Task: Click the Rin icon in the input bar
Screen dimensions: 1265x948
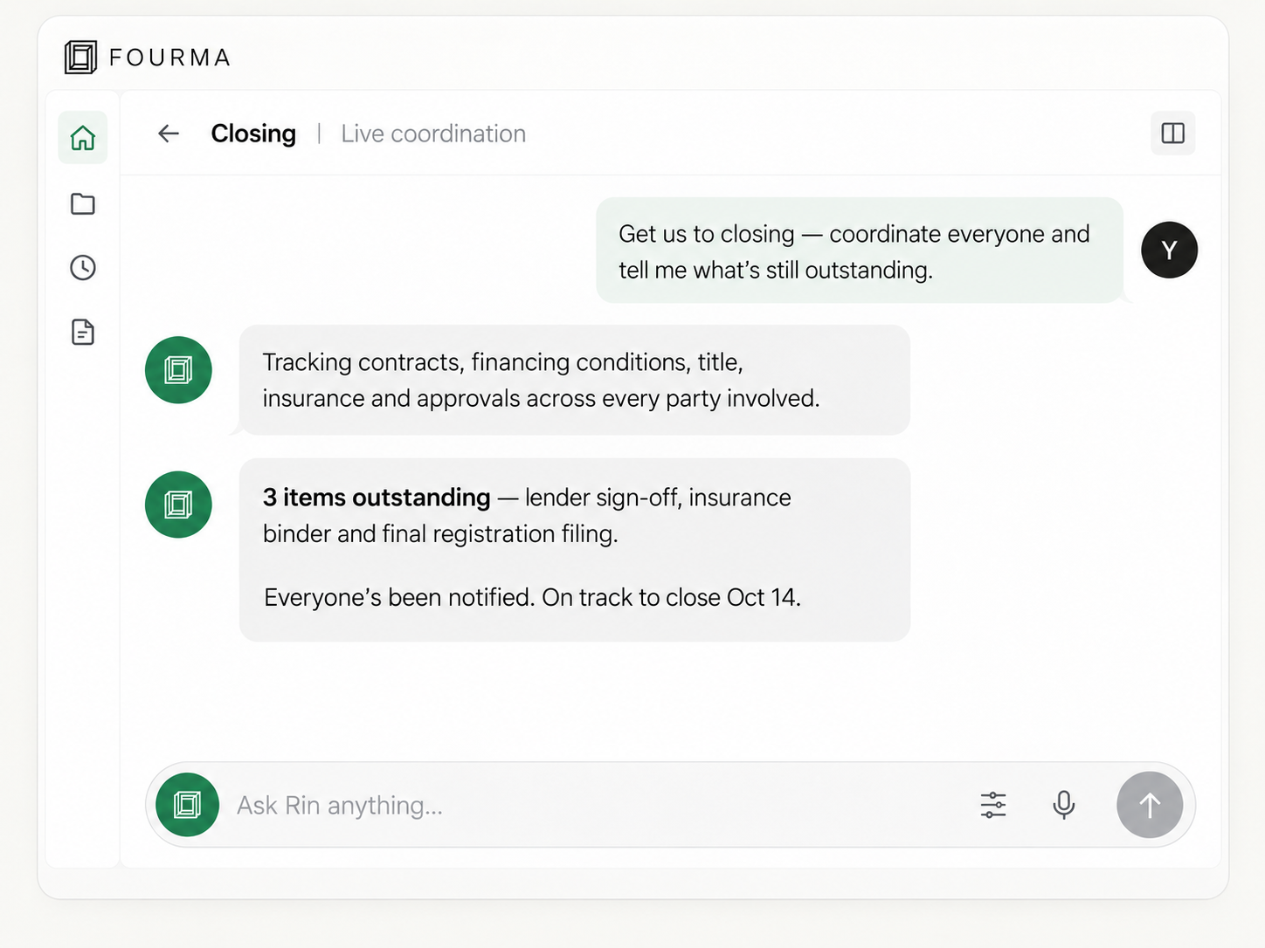Action: tap(187, 805)
